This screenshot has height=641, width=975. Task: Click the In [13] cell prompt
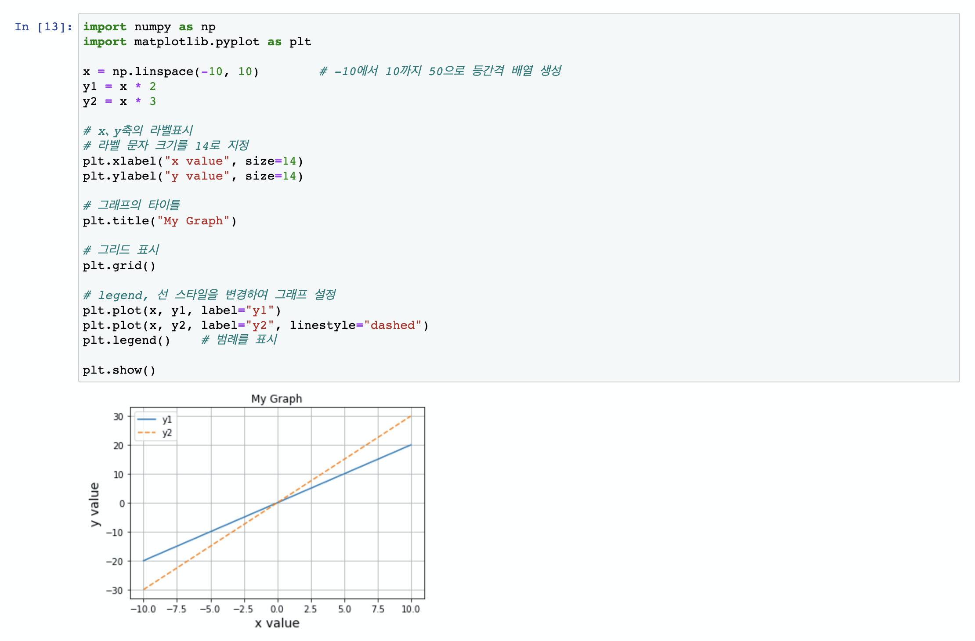(43, 27)
